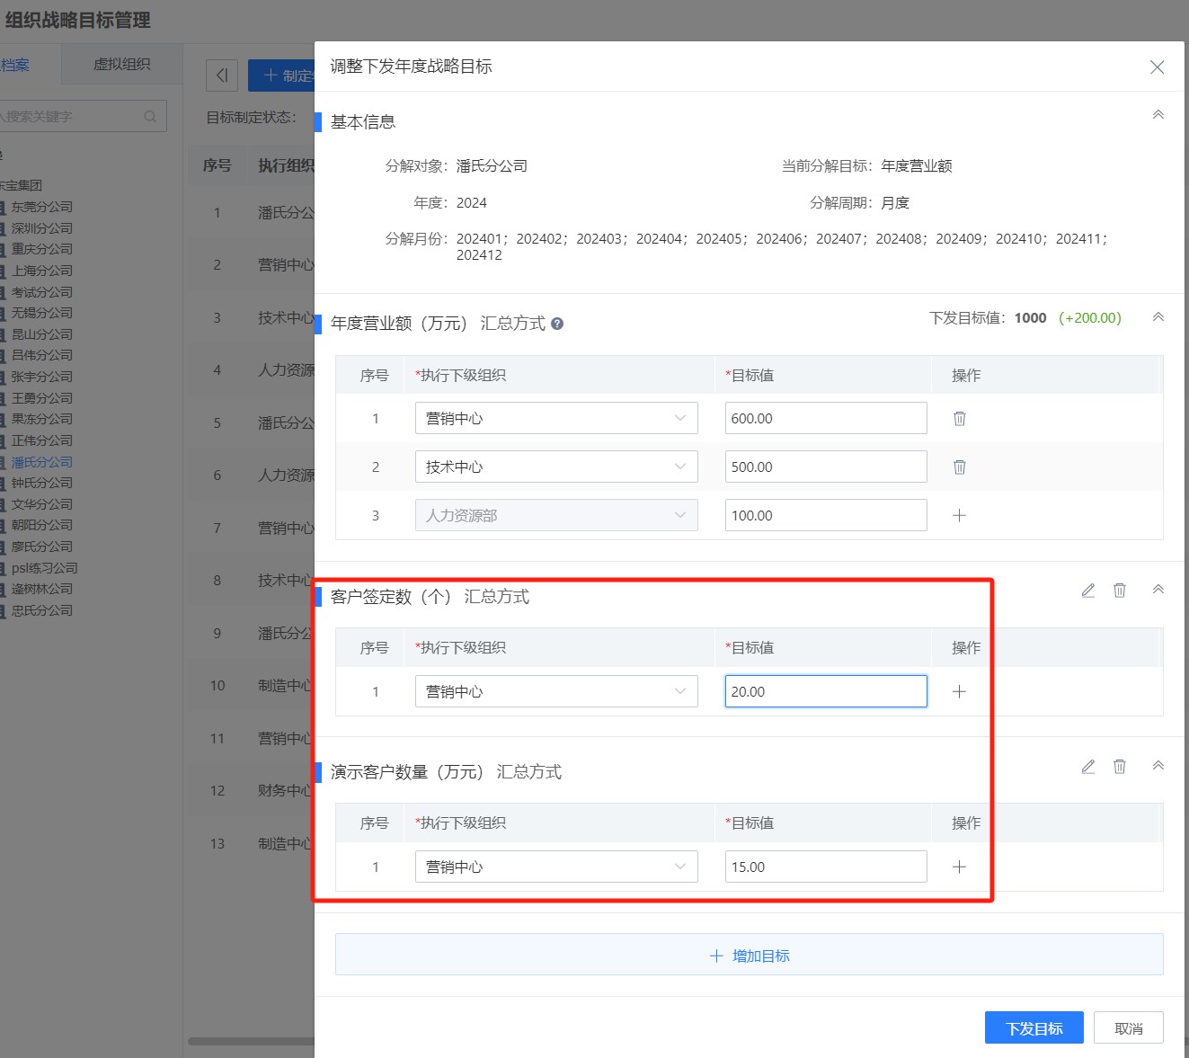Screen dimensions: 1189x1058
Task: Click the 下发目标 button
Action: (x=1034, y=1028)
